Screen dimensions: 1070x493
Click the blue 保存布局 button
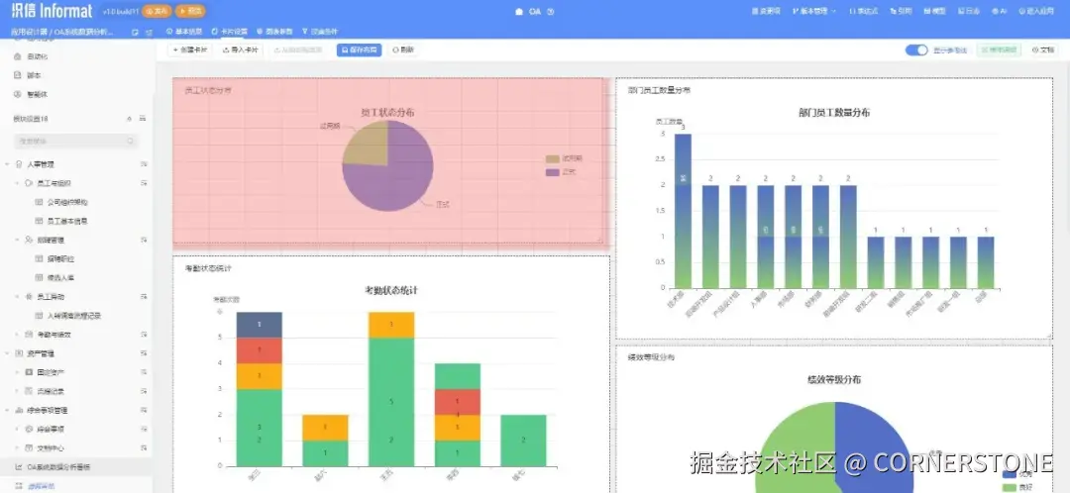click(359, 49)
